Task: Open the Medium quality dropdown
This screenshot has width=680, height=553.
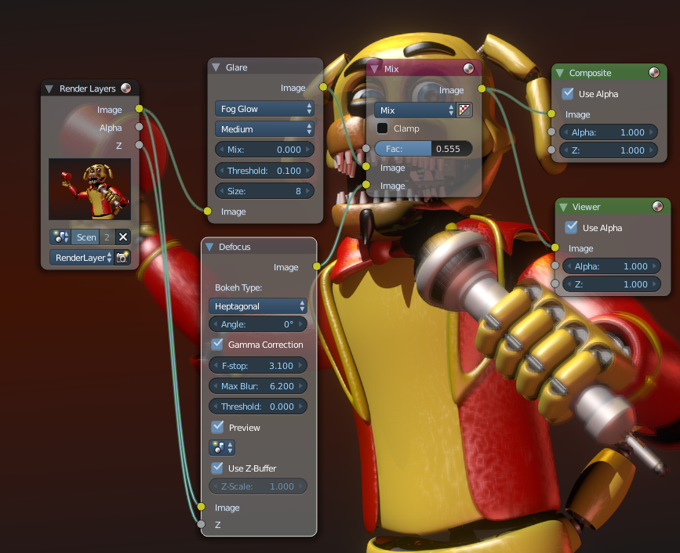Action: (264, 129)
